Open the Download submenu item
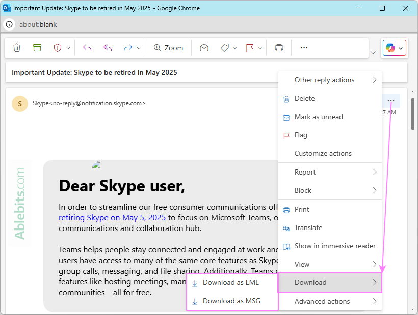 [330, 282]
